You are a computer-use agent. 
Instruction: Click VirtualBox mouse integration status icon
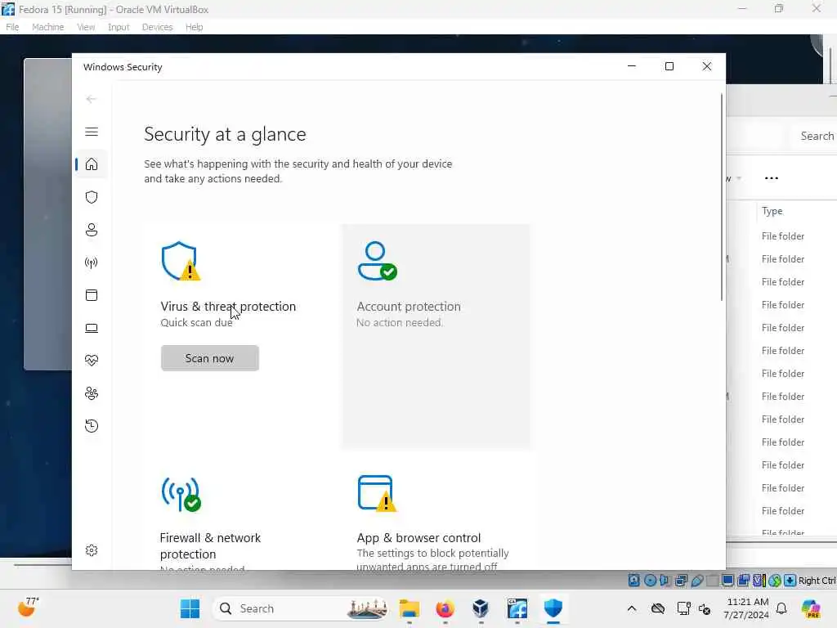pos(775,581)
